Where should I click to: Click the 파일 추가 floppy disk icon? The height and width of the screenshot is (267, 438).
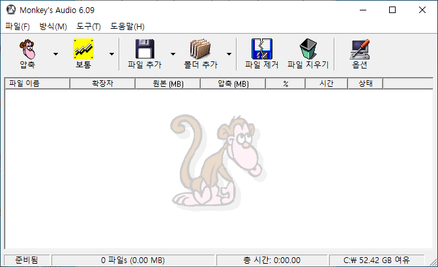click(x=145, y=49)
